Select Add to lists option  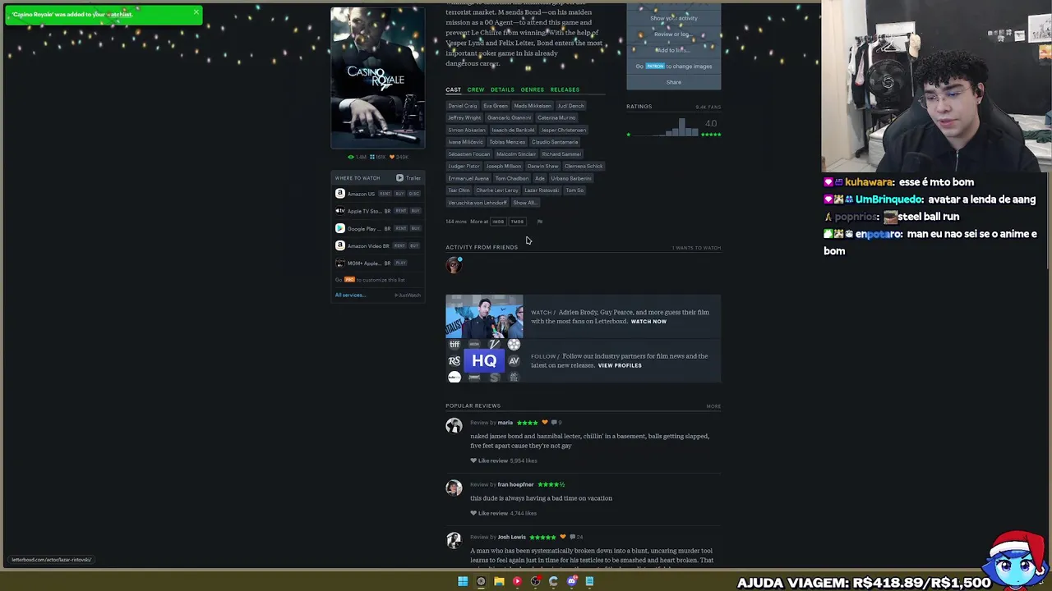673,50
